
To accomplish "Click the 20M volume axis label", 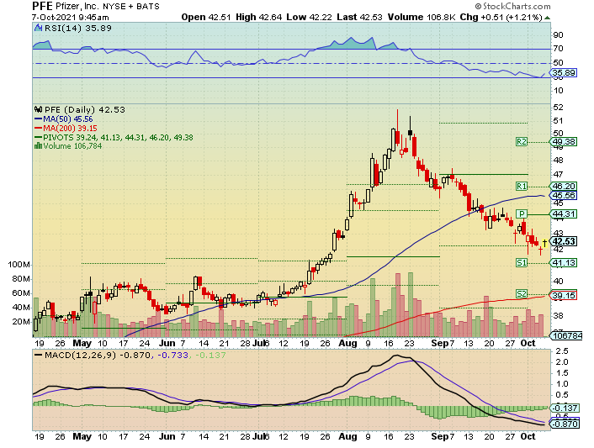I will (x=21, y=322).
